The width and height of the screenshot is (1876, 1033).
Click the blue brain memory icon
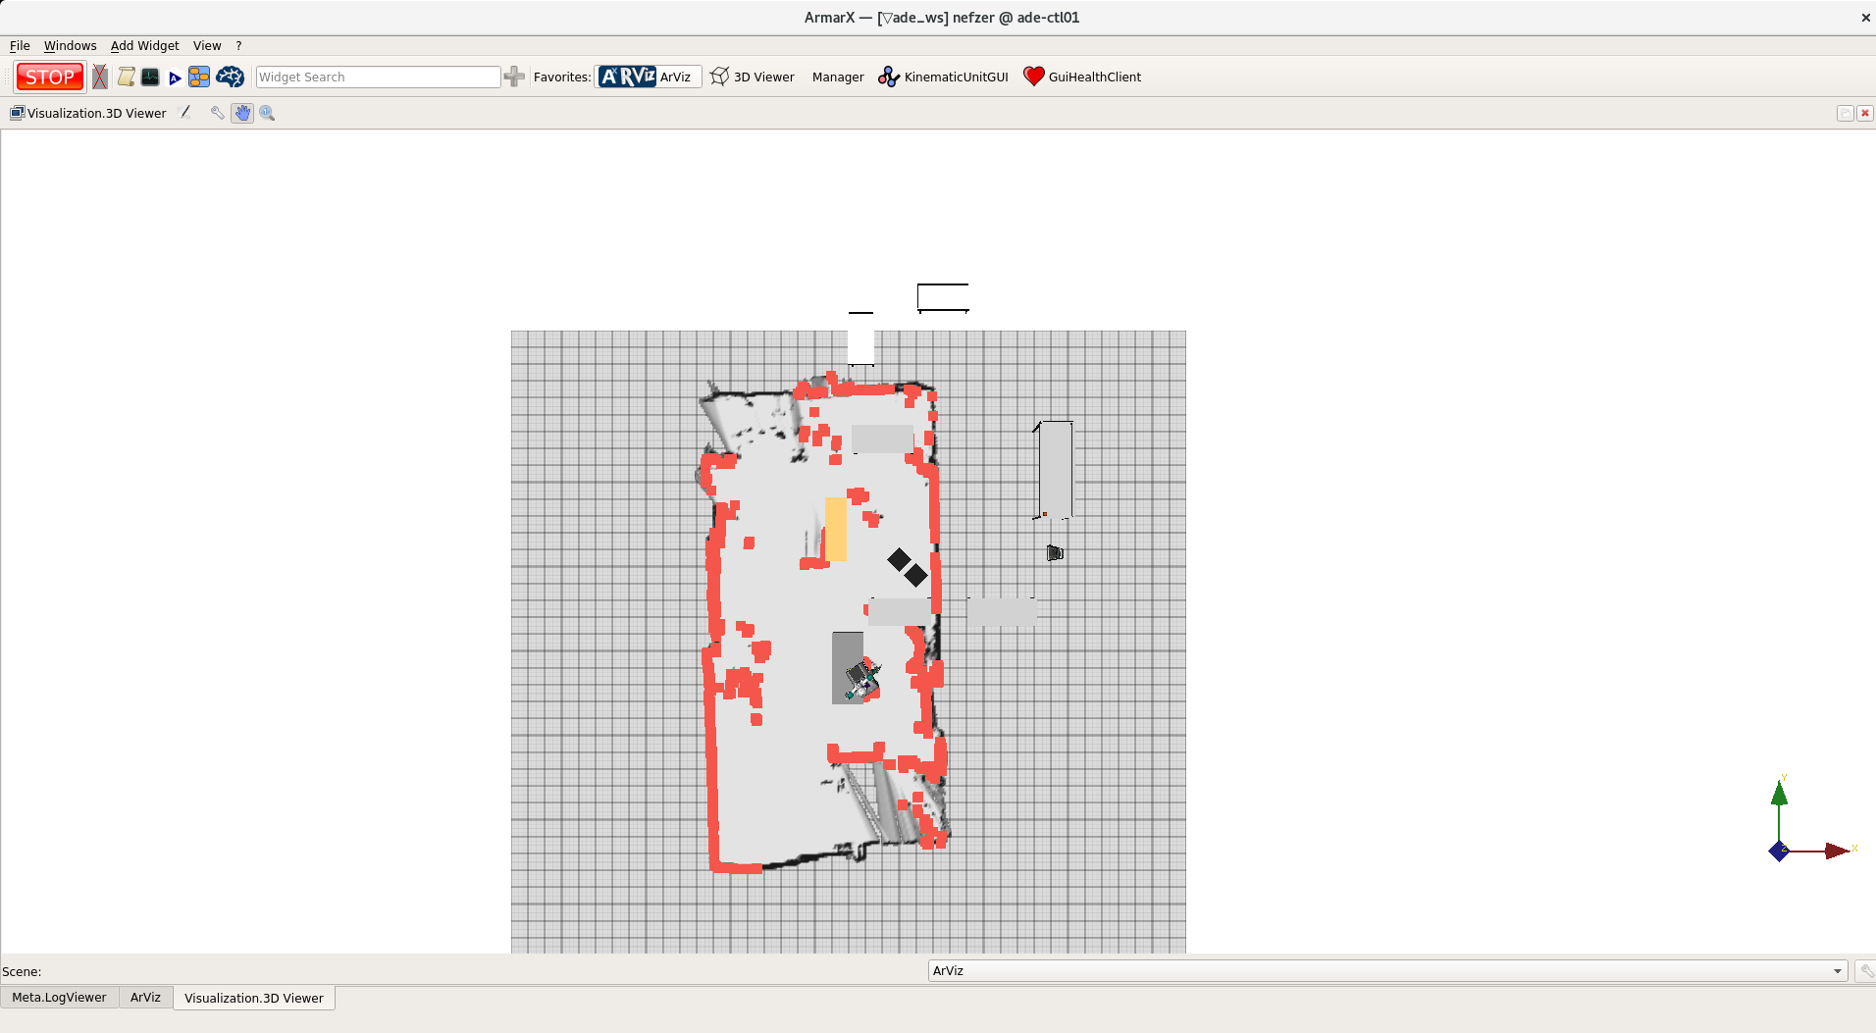click(230, 77)
